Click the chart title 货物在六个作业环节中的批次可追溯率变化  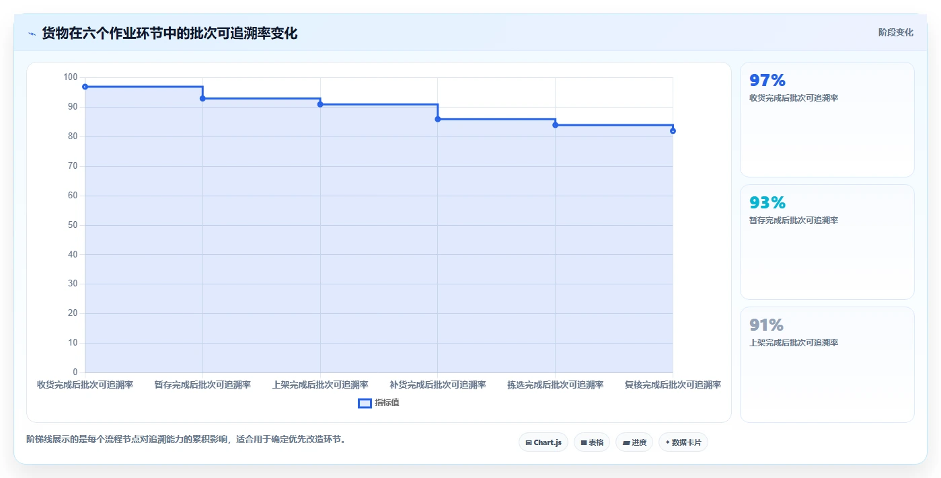[170, 33]
